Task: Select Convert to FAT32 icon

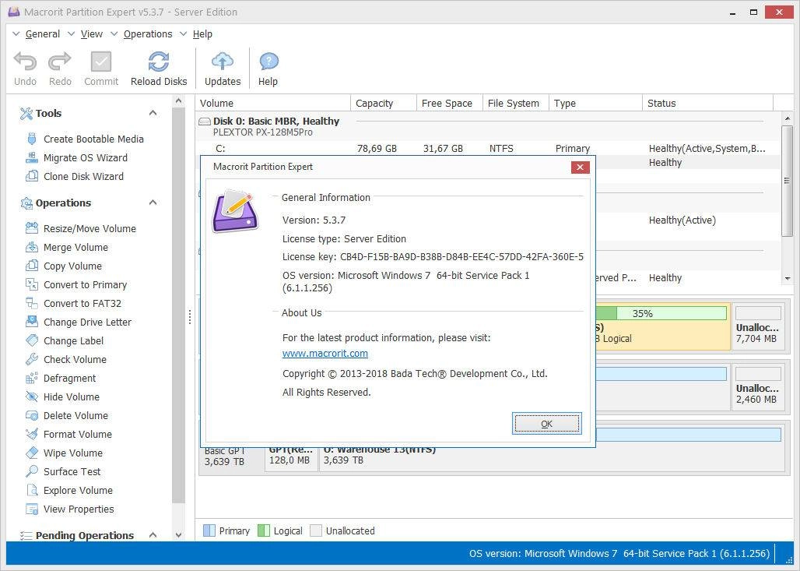Action: tap(32, 303)
